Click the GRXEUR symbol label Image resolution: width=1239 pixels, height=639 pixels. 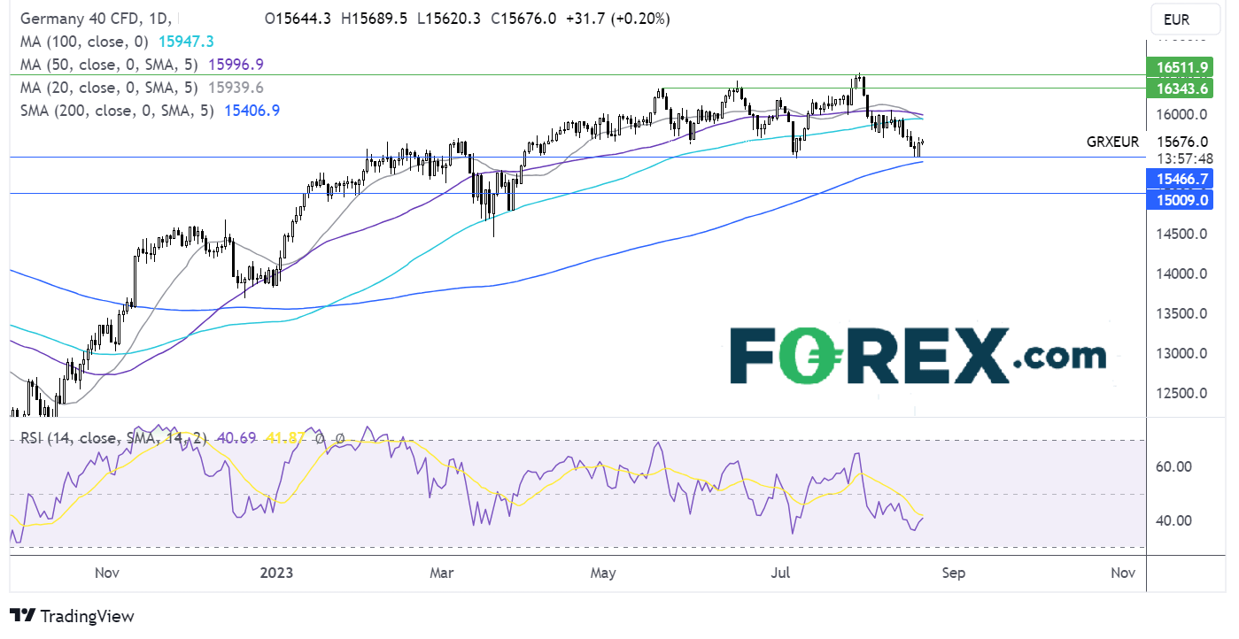coord(1113,142)
